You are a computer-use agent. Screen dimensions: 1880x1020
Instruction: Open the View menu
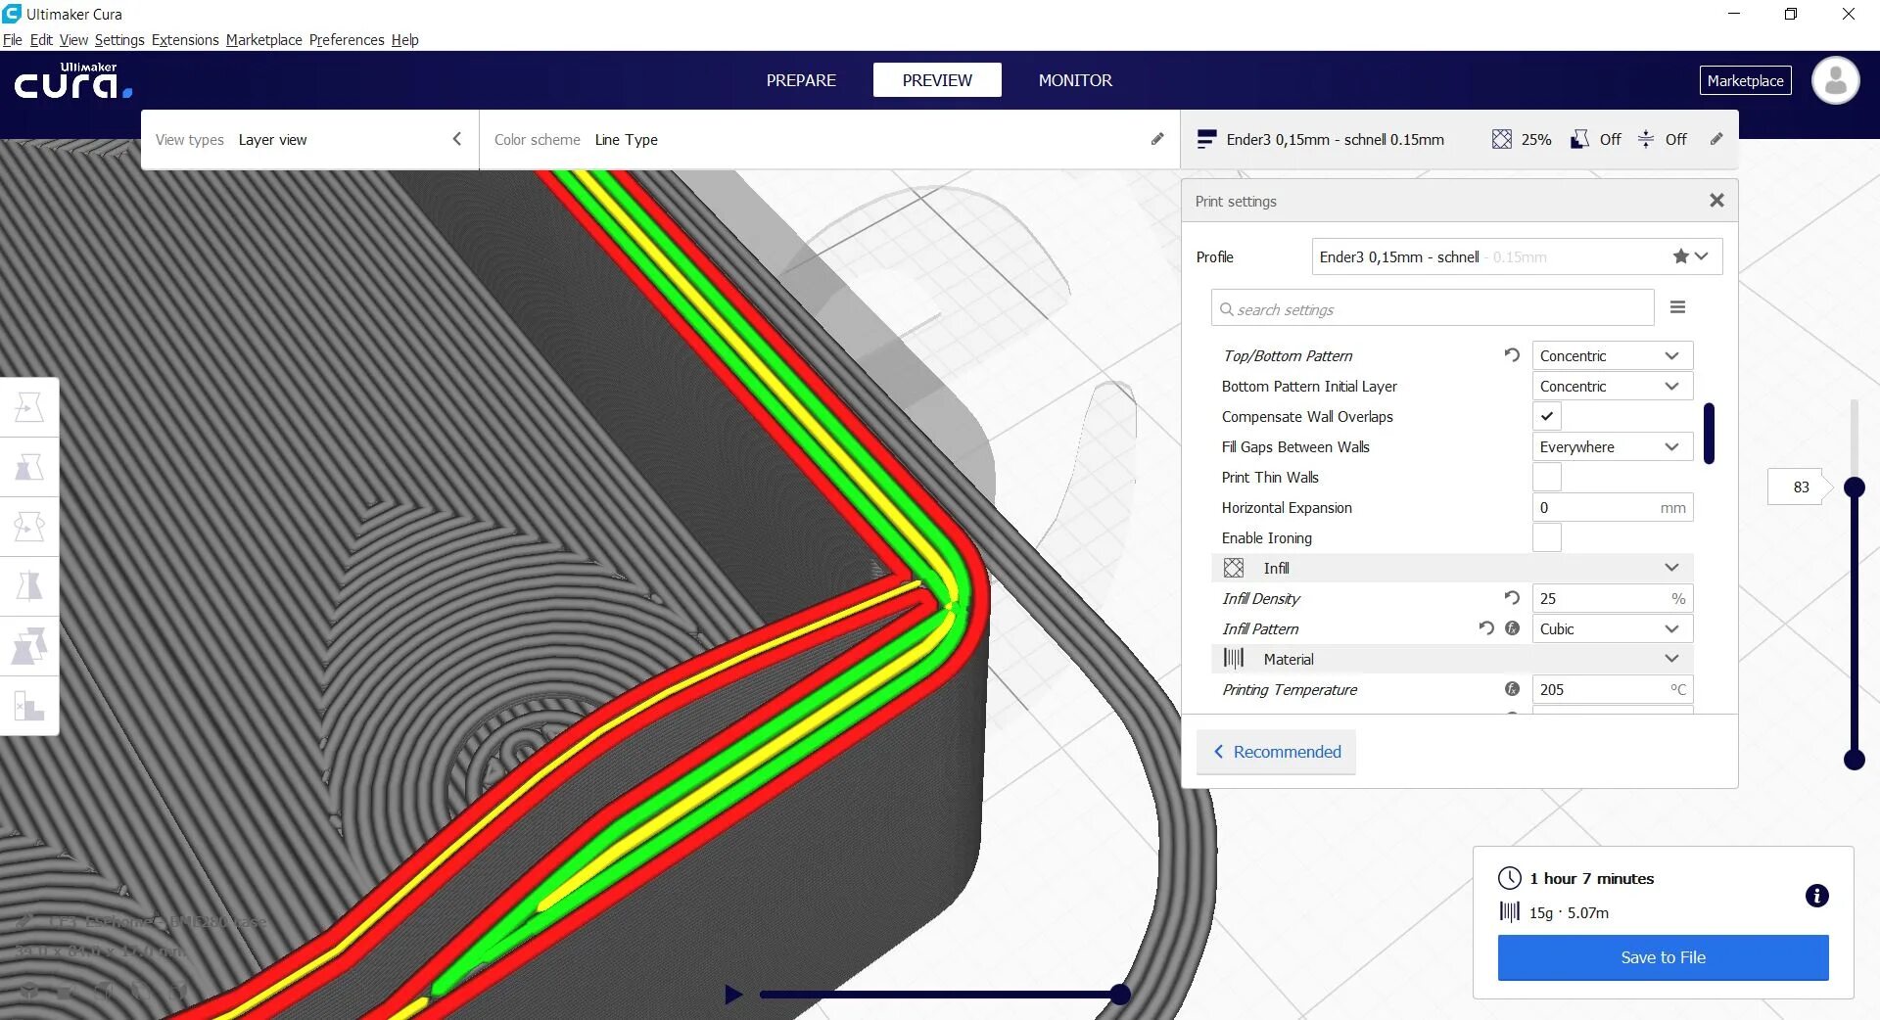(x=73, y=40)
